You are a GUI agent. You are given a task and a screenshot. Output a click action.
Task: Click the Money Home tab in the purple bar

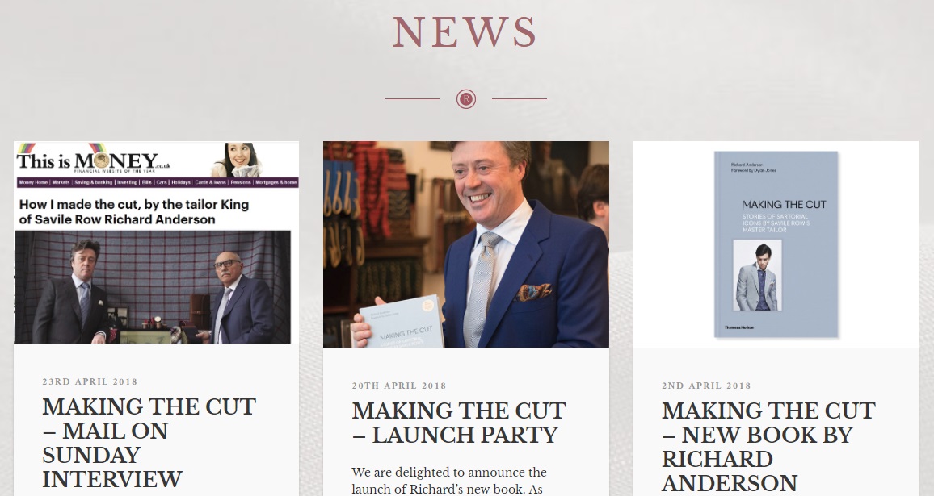[x=33, y=182]
